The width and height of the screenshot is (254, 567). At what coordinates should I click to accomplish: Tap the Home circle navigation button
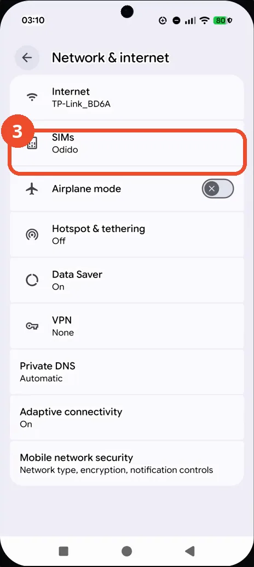coord(126,551)
